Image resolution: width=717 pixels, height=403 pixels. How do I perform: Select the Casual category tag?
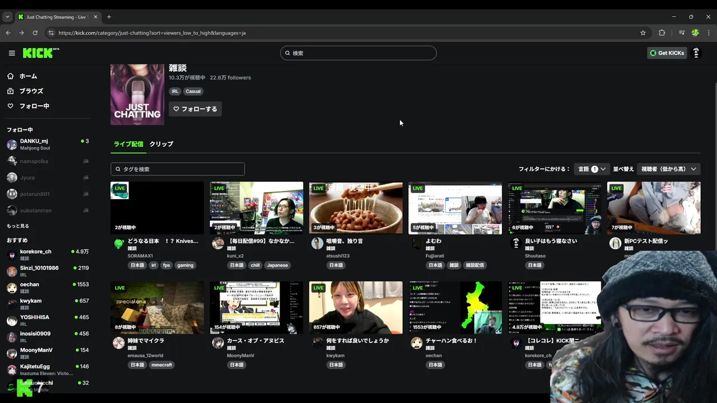pyautogui.click(x=193, y=91)
